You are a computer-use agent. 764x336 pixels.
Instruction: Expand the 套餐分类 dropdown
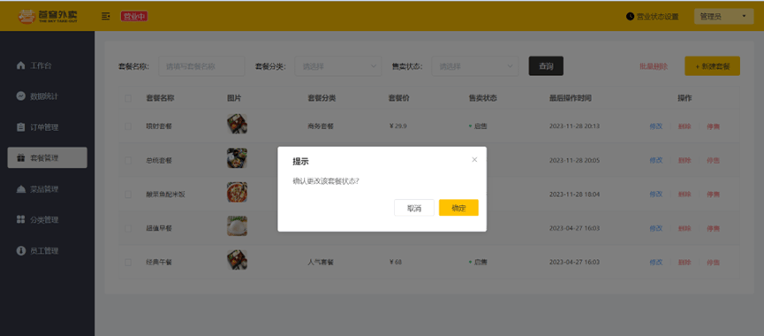click(x=338, y=65)
